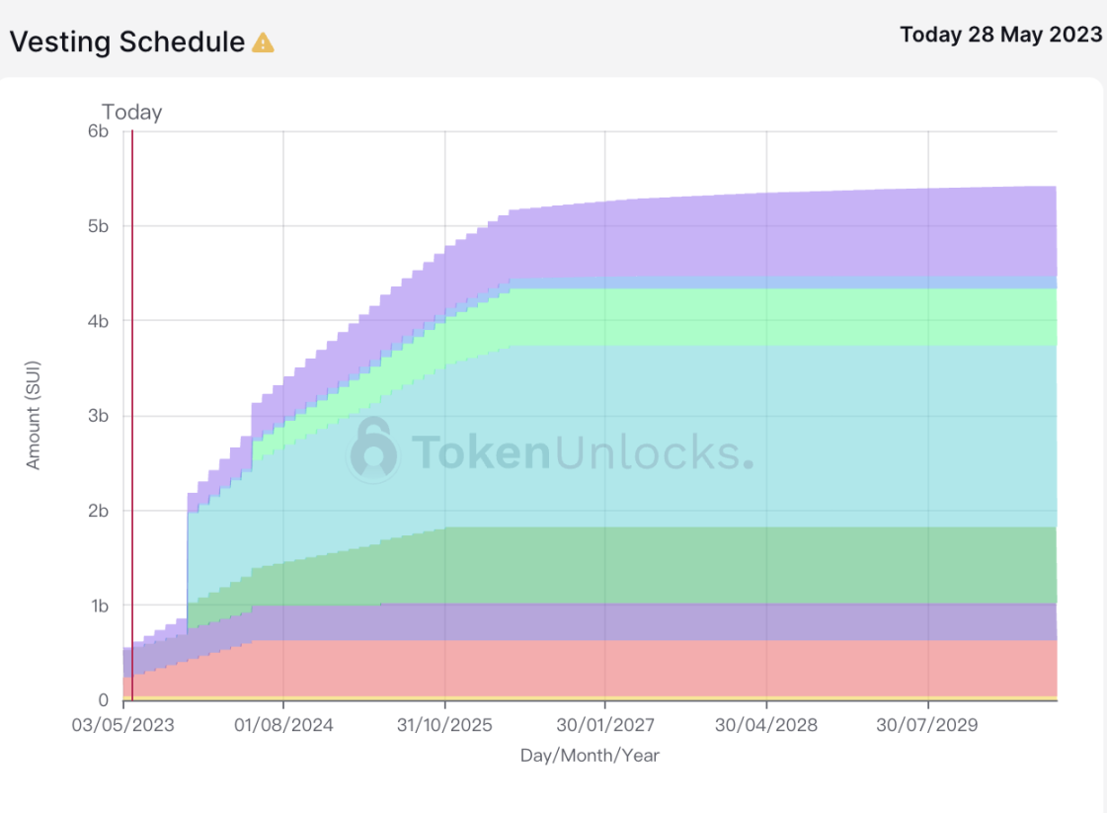The height and width of the screenshot is (813, 1107).
Task: Click the warning triangle beside Vesting Schedule
Action: point(263,42)
